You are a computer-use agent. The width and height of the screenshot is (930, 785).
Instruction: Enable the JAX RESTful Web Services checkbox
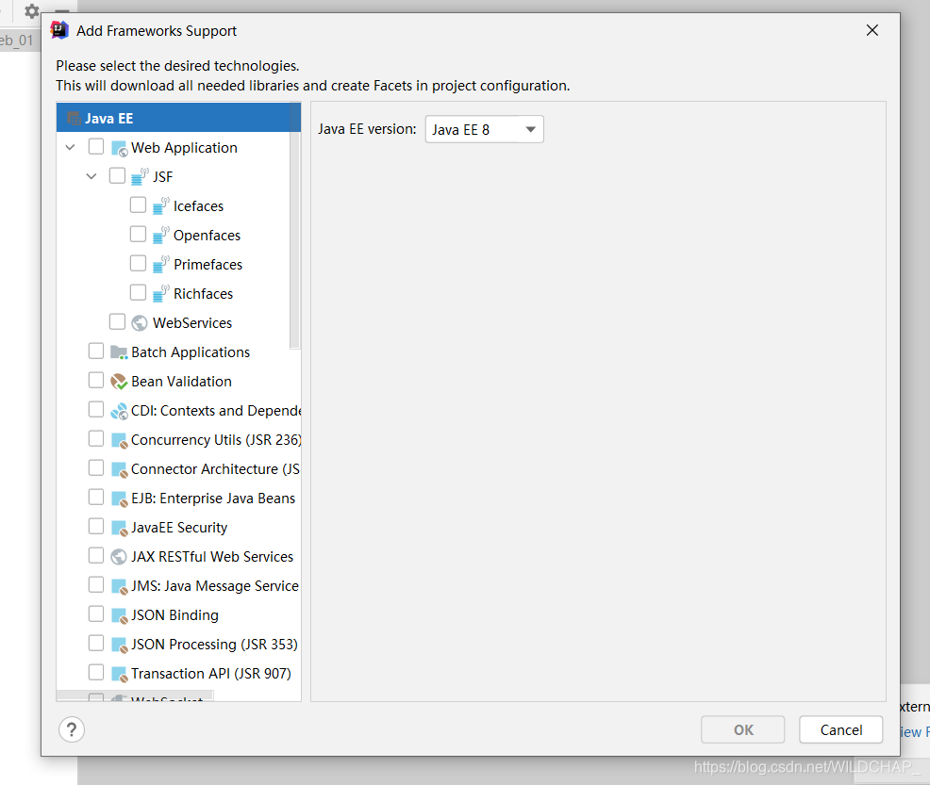96,556
